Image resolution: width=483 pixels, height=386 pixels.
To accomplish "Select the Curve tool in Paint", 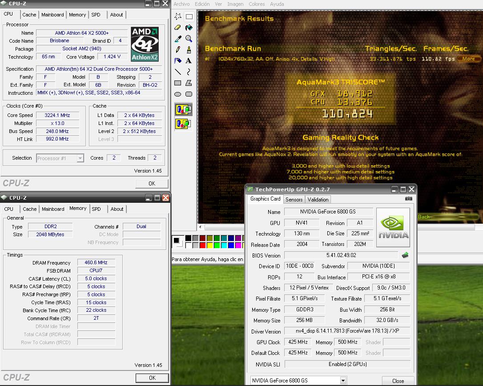I will point(189,72).
